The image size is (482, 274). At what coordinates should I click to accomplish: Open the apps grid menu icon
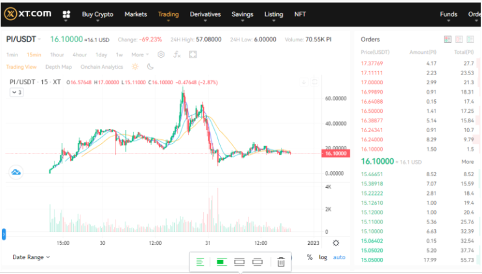(66, 14)
